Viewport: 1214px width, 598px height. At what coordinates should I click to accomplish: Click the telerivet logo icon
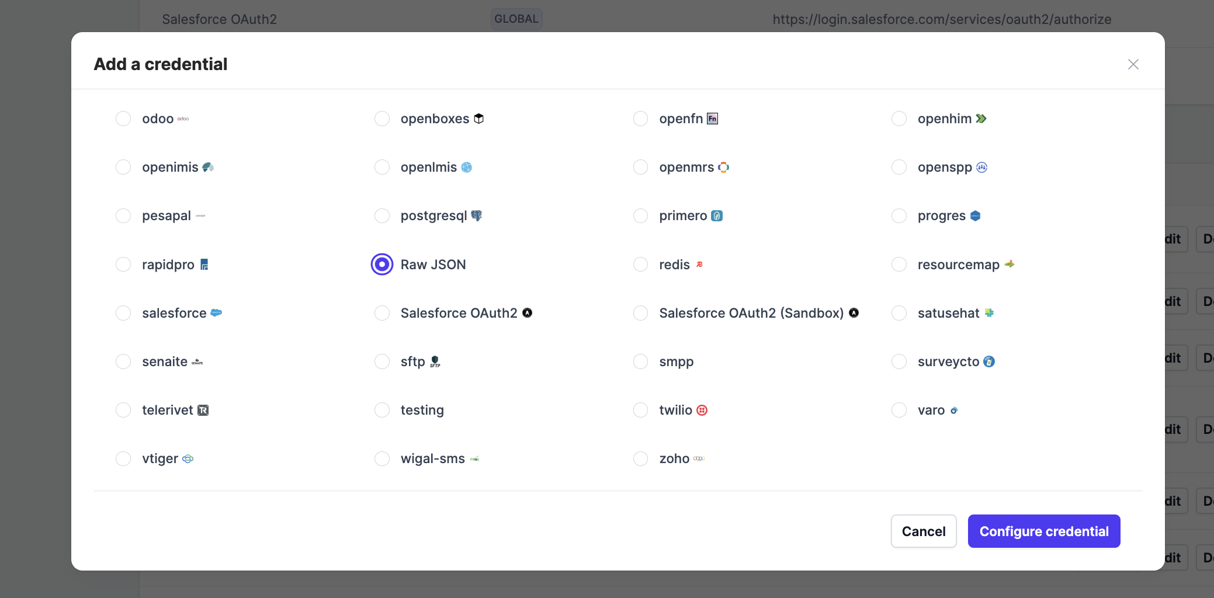coord(203,410)
